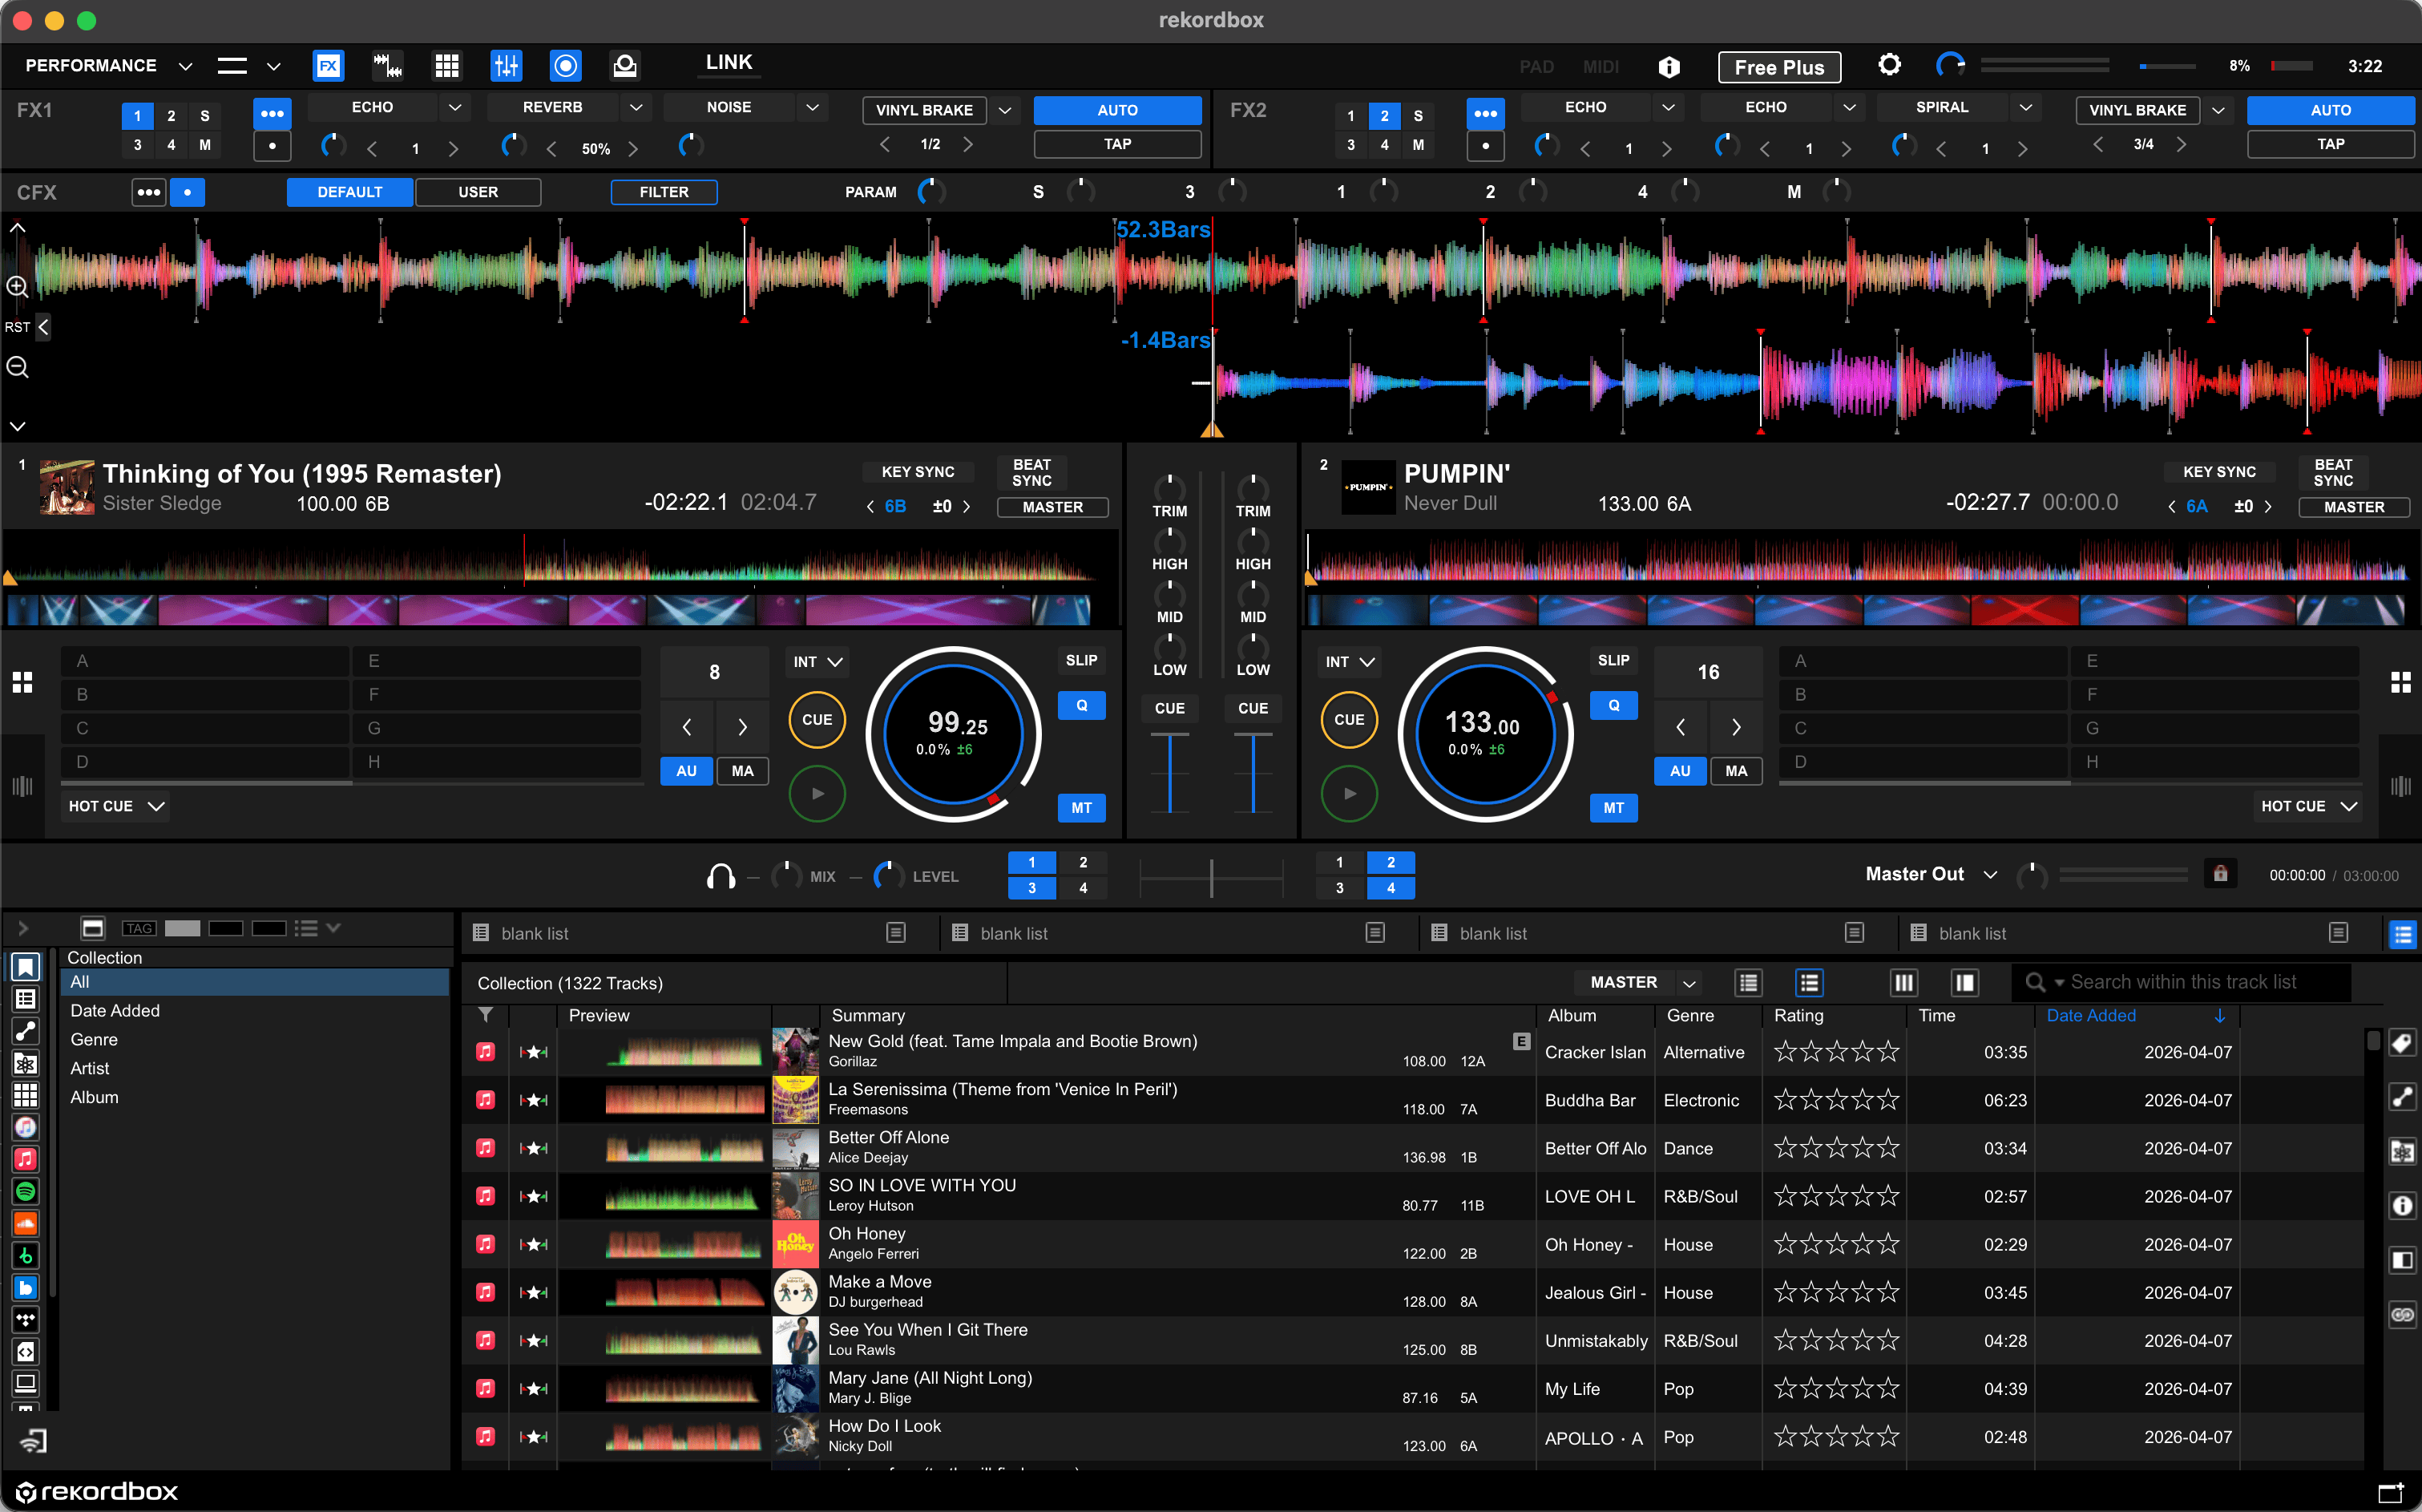2422x1512 pixels.
Task: Click the crossfader slider
Action: [x=1210, y=877]
